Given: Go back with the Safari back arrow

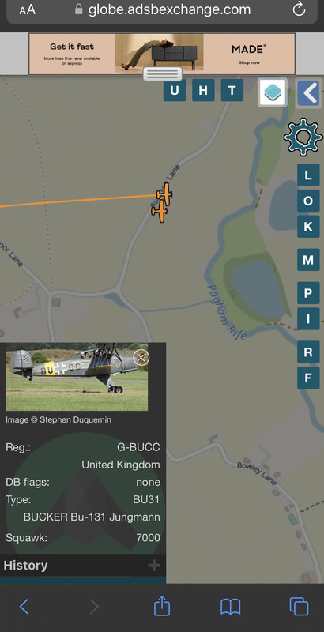Looking at the screenshot, I should (x=24, y=606).
